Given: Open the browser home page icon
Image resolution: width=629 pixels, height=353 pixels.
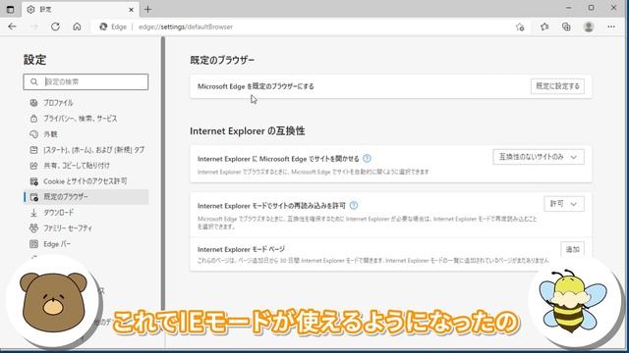Looking at the screenshot, I should click(77, 26).
